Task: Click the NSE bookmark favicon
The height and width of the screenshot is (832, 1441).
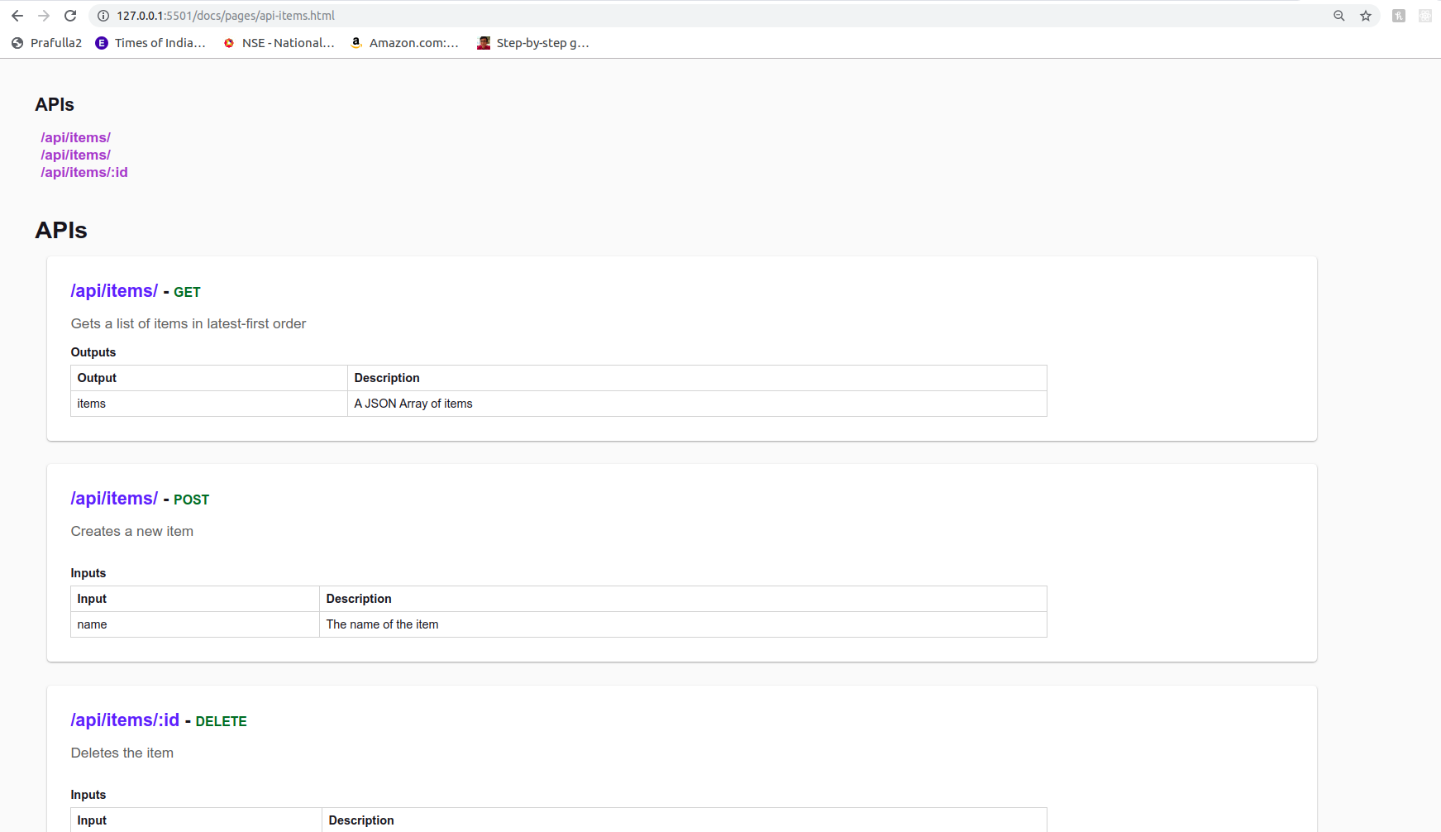Action: click(x=229, y=43)
